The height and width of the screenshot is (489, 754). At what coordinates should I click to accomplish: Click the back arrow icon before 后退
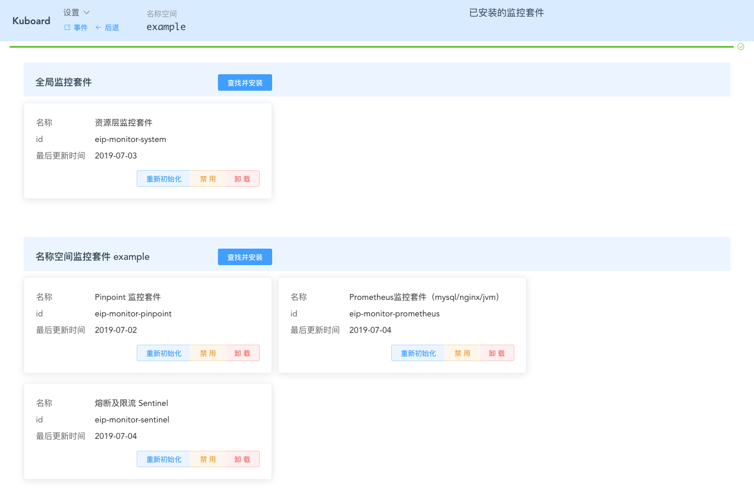click(98, 27)
